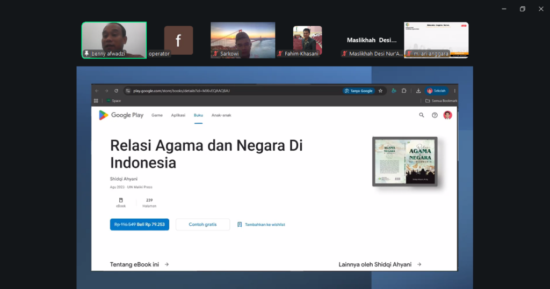The image size is (550, 289).
Task: Expand Tentang eBook ini arrow
Action: point(167,264)
